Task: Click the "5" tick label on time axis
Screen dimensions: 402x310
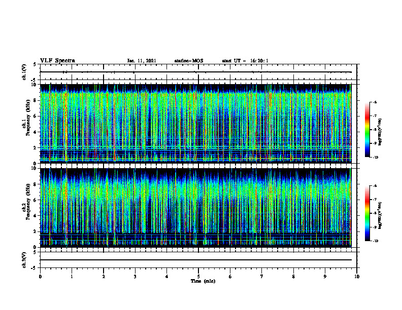Action: click(198, 277)
